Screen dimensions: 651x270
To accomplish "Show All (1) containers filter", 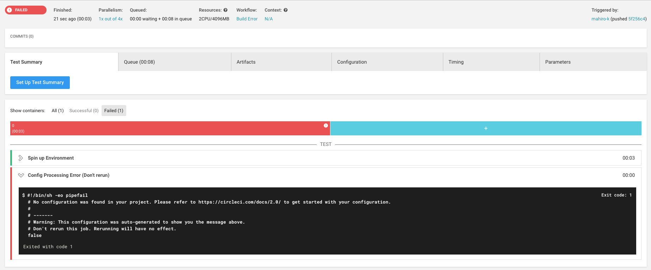I will pos(57,111).
